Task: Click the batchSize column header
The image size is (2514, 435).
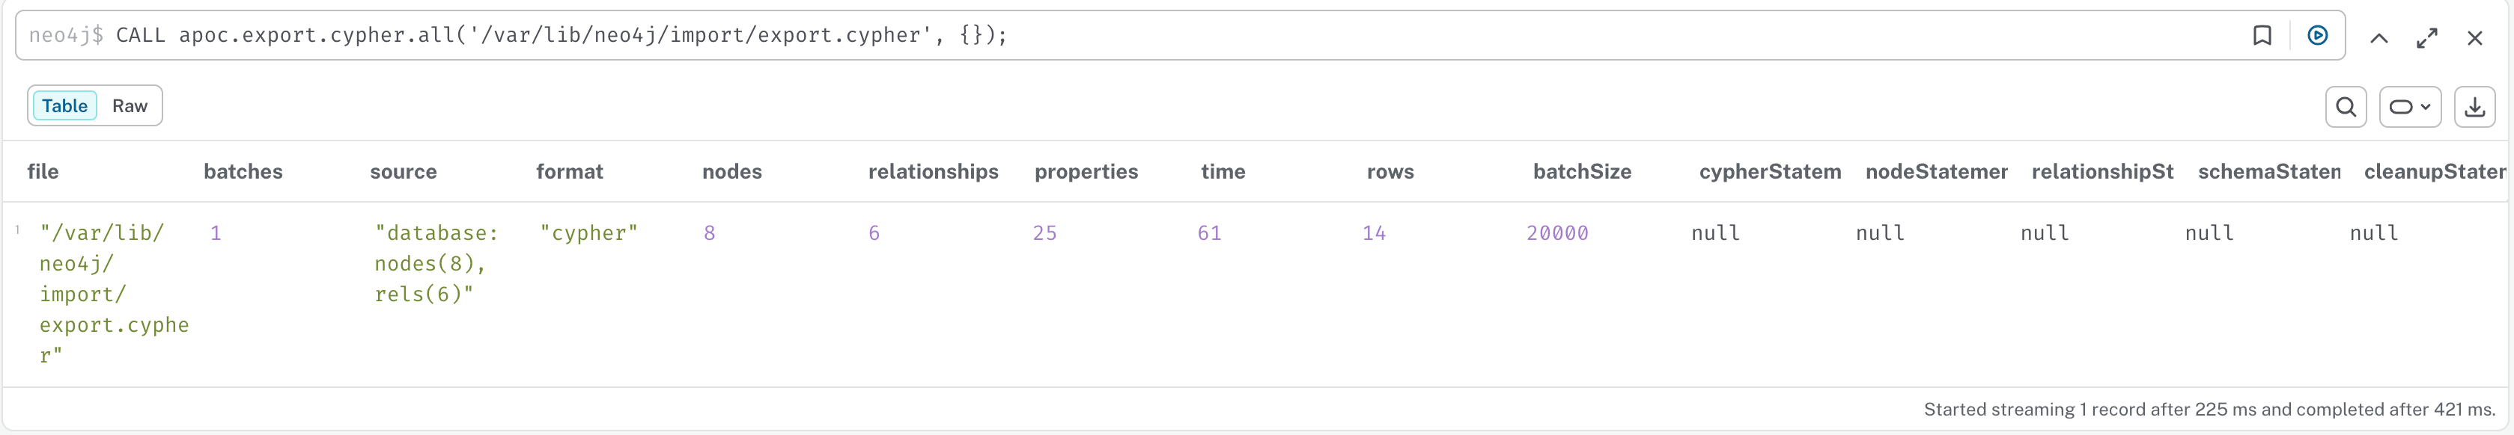Action: [1582, 172]
